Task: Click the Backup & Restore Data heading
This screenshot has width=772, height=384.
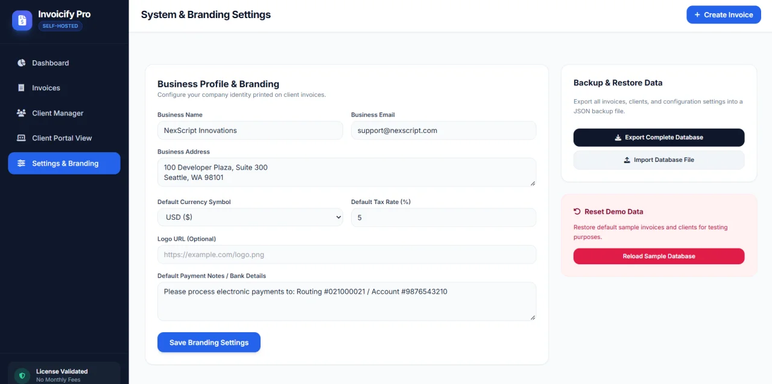Action: 618,83
